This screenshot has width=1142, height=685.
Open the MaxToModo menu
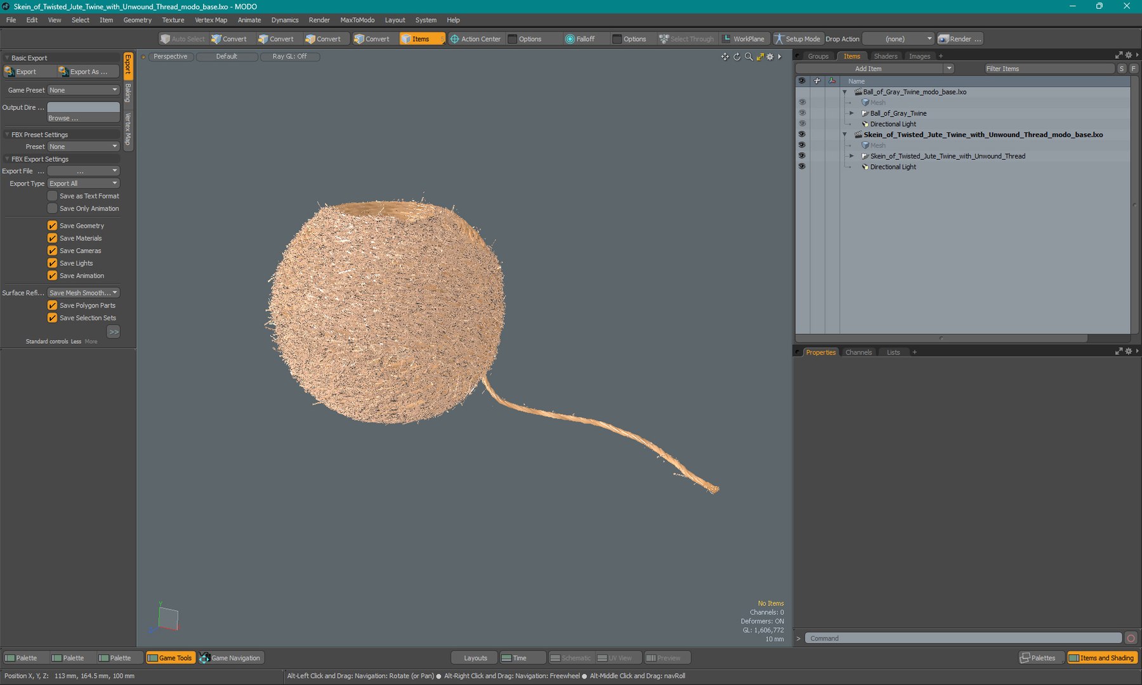pos(357,20)
